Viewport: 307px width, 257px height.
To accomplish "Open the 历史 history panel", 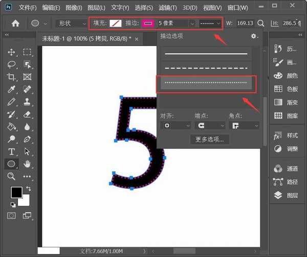I will [x=286, y=49].
